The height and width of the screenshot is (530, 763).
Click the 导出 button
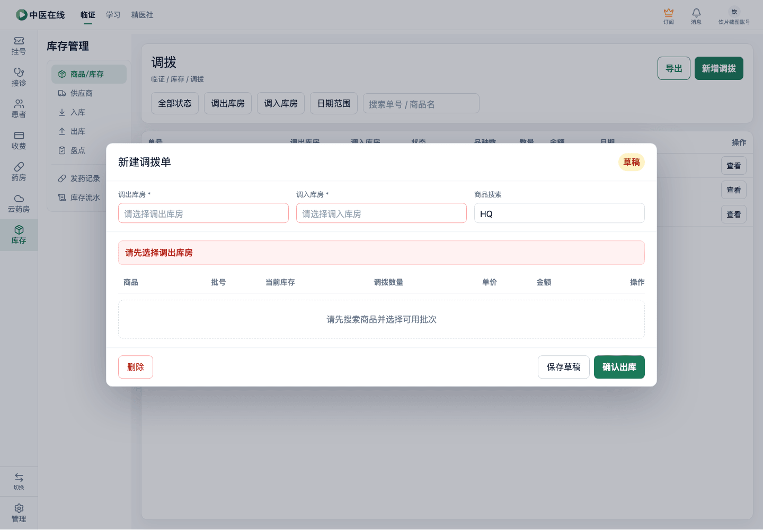point(674,68)
